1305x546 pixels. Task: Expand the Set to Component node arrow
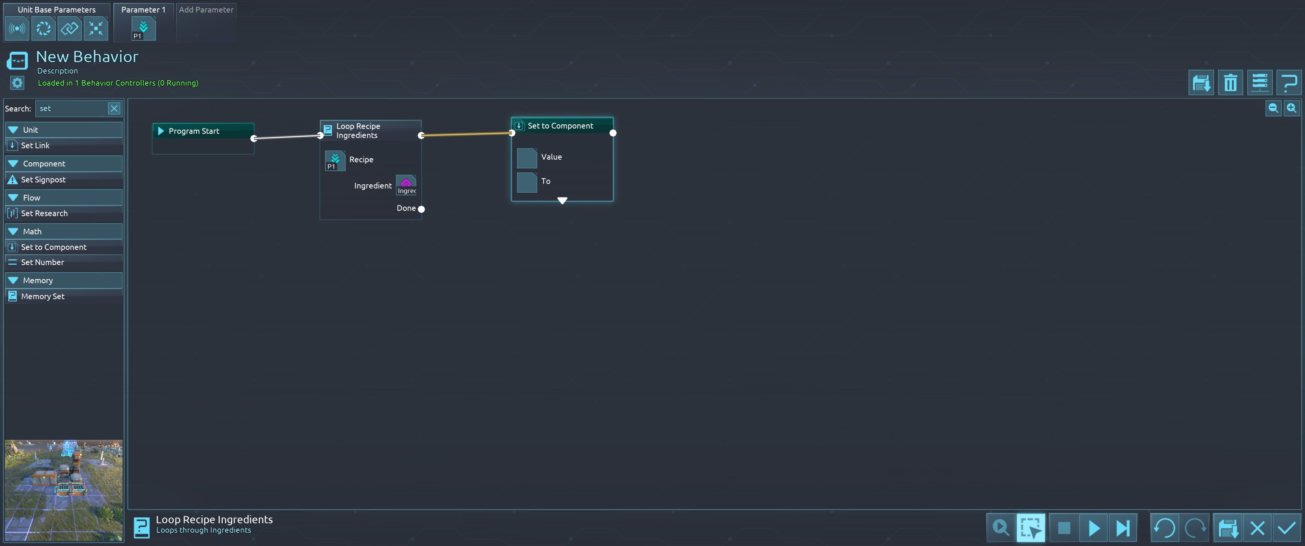(562, 201)
